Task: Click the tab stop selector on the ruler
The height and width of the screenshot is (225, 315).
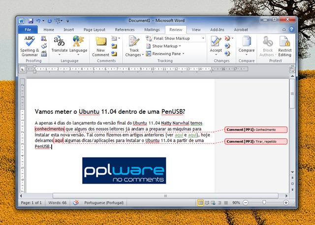Action: coord(23,69)
